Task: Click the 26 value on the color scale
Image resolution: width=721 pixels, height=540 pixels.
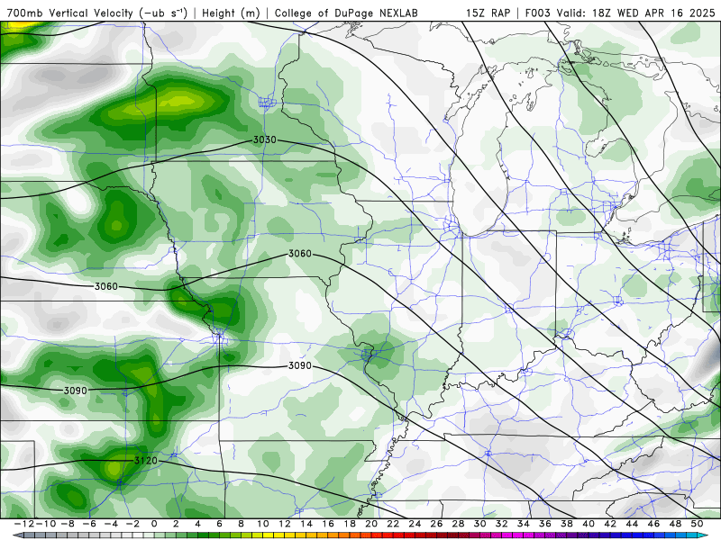Action: click(x=436, y=524)
